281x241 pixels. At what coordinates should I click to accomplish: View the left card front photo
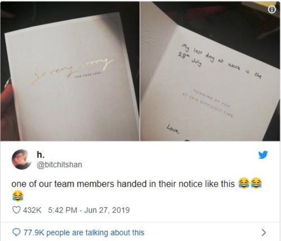pos(70,71)
